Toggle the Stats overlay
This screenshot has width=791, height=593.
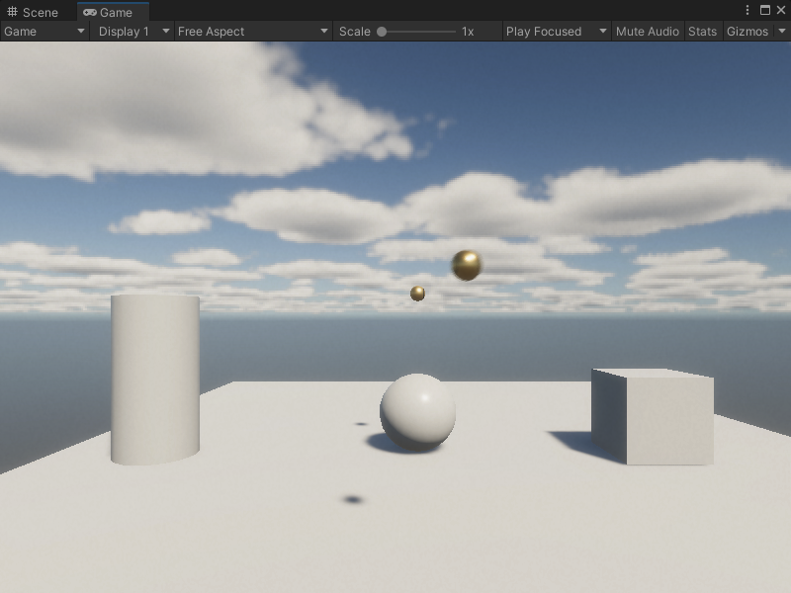(701, 31)
